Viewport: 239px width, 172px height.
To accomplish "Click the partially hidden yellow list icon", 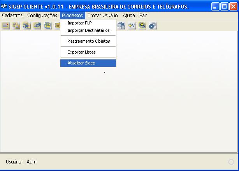I will (x=58, y=26).
